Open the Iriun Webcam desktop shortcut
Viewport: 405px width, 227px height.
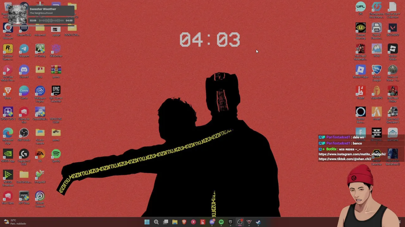click(x=8, y=31)
